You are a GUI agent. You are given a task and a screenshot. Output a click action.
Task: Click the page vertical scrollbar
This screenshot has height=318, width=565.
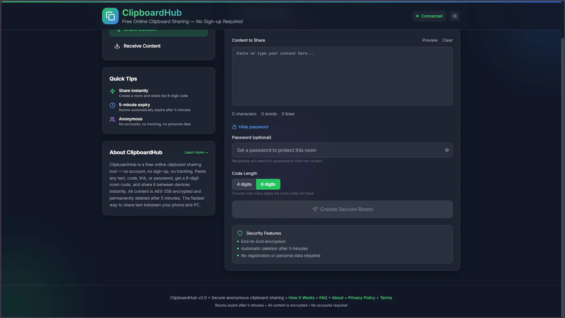point(563,177)
